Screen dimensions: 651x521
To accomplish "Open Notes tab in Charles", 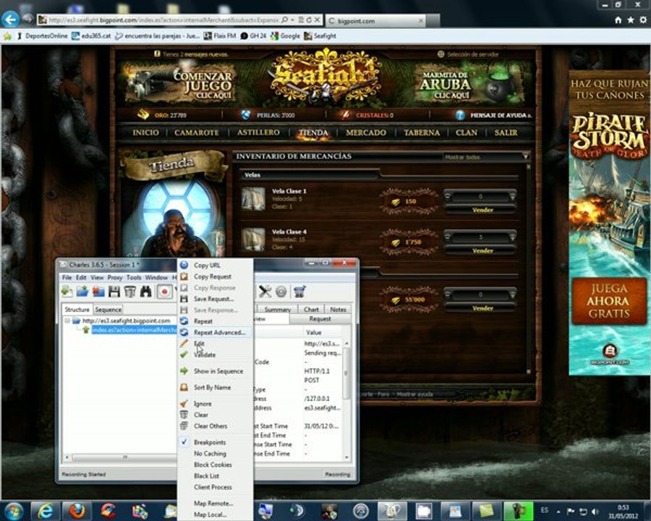I will 338,310.
